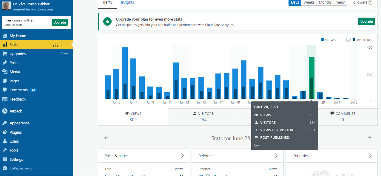The image size is (381, 176).
Task: Click the Posts & pages panel title
Action: [117, 156]
